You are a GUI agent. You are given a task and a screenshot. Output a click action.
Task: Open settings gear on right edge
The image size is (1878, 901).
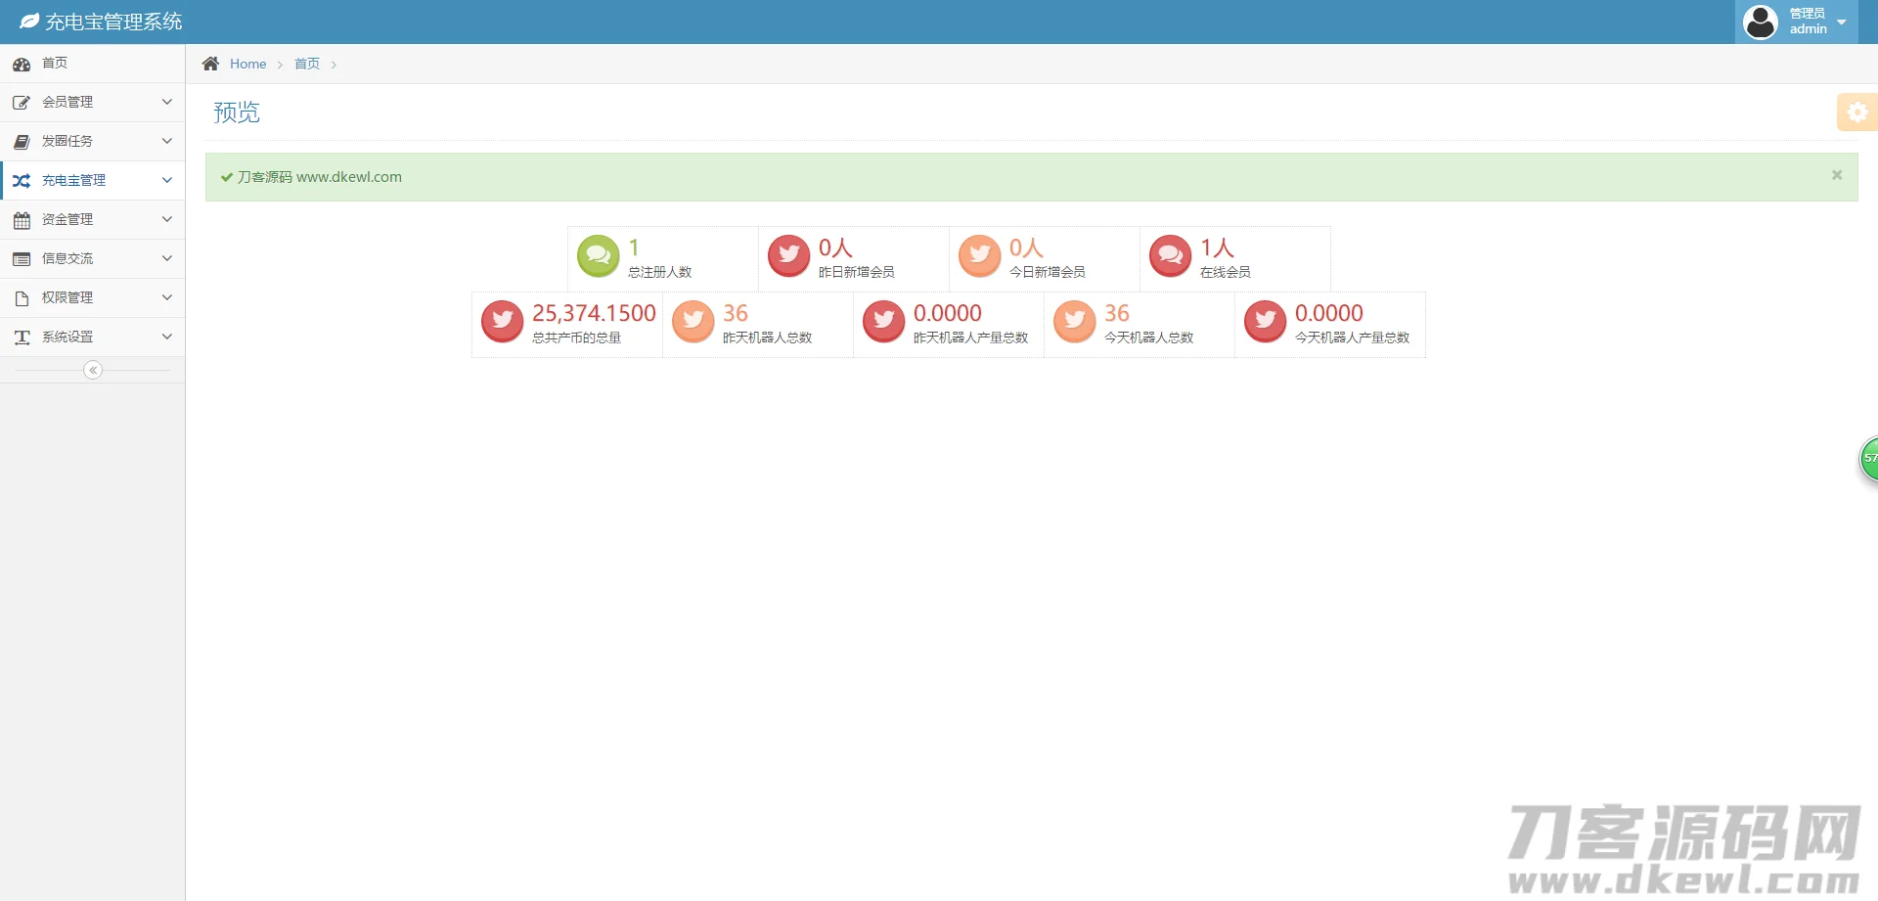click(1856, 113)
